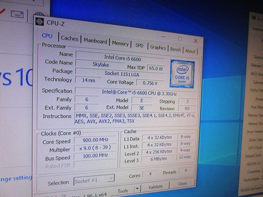263x197 pixels.
Task: Click the Driver Version label in right background window
Action: (254, 132)
